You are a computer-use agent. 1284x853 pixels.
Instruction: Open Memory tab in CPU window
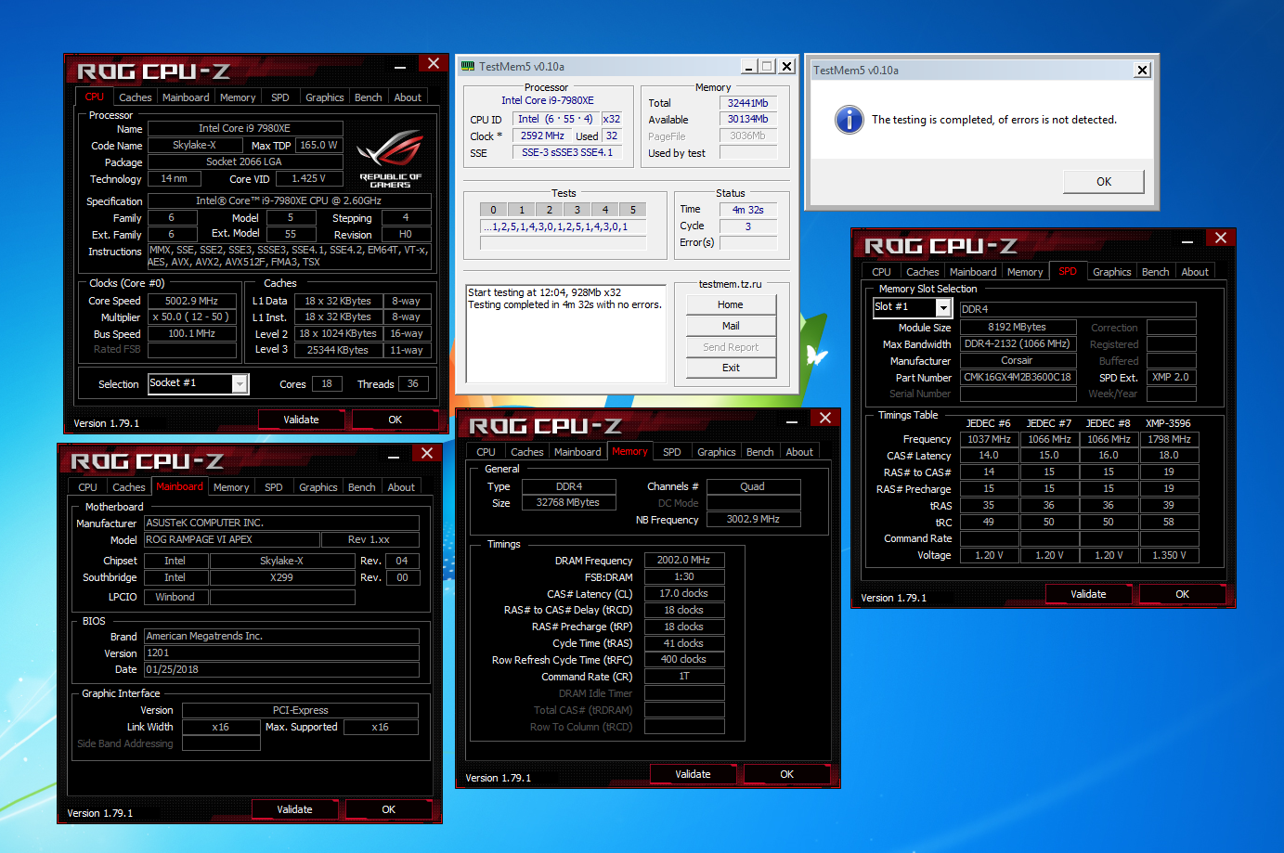point(238,97)
